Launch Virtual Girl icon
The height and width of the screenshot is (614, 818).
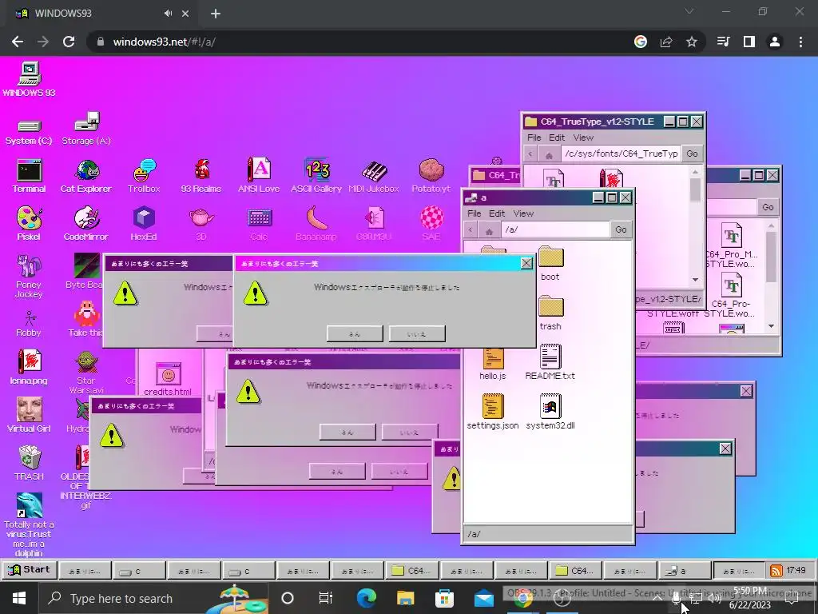(29, 415)
